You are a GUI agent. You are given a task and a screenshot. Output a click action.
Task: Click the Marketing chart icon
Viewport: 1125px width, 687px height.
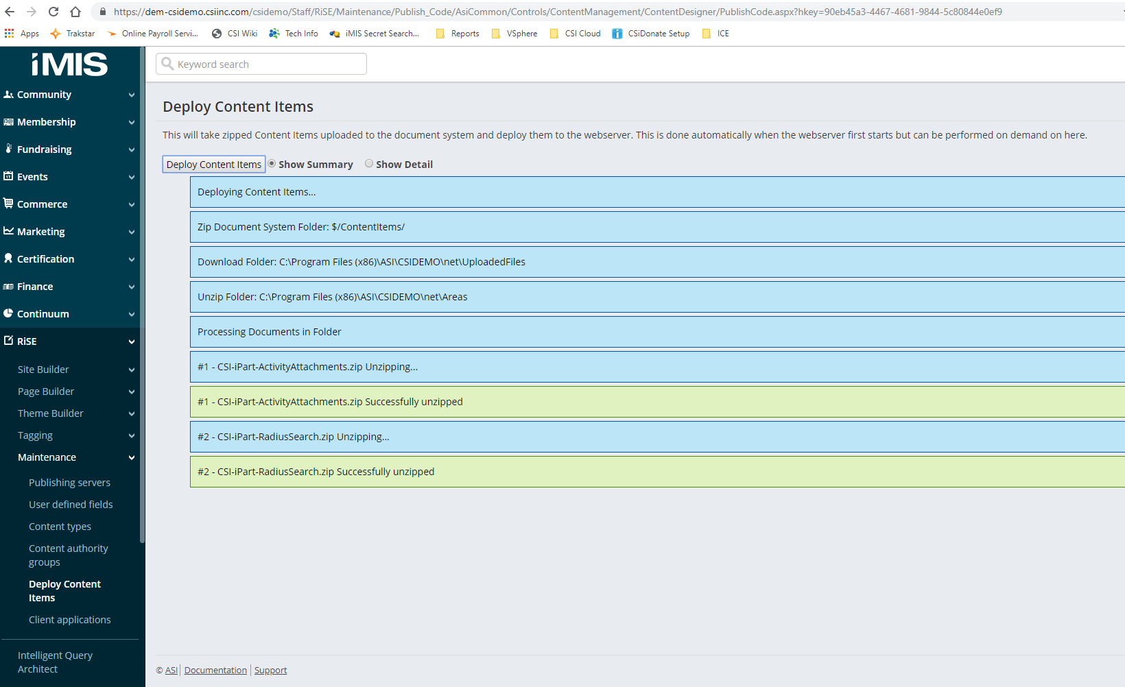click(x=8, y=231)
